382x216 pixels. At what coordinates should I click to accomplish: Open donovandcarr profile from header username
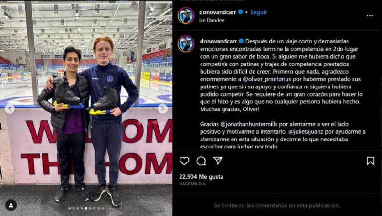(218, 12)
